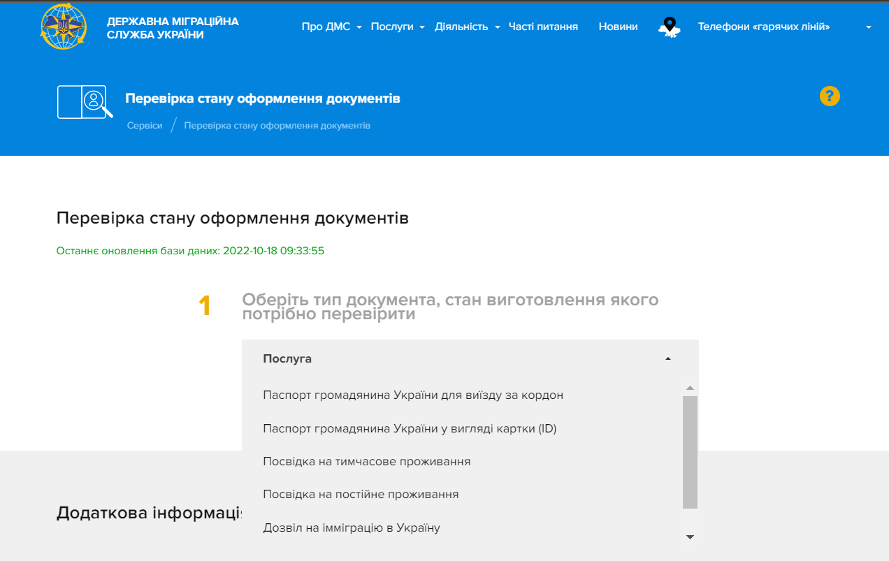Click the document check passport icon
The height and width of the screenshot is (561, 889).
pos(85,102)
